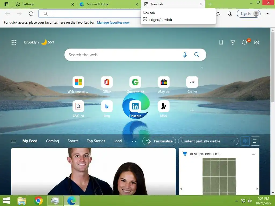Show hidden system tray icons
The height and width of the screenshot is (206, 275).
[x=237, y=201]
